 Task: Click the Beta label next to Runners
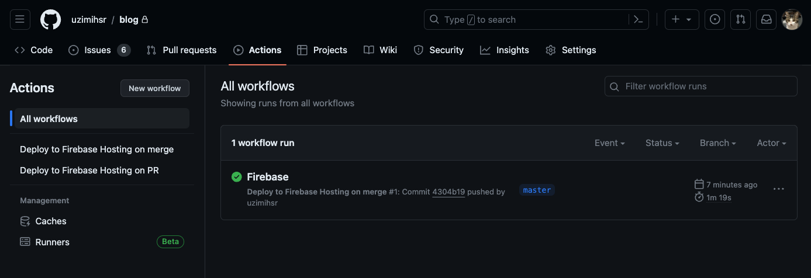170,242
